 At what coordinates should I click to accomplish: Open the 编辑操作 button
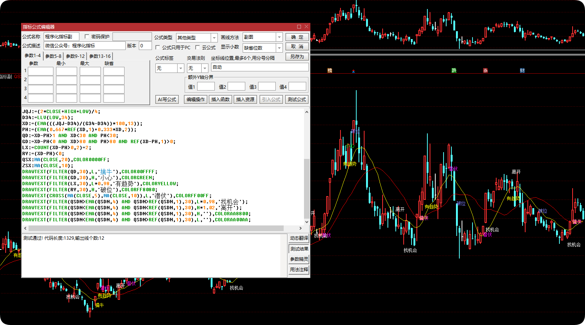click(x=196, y=100)
